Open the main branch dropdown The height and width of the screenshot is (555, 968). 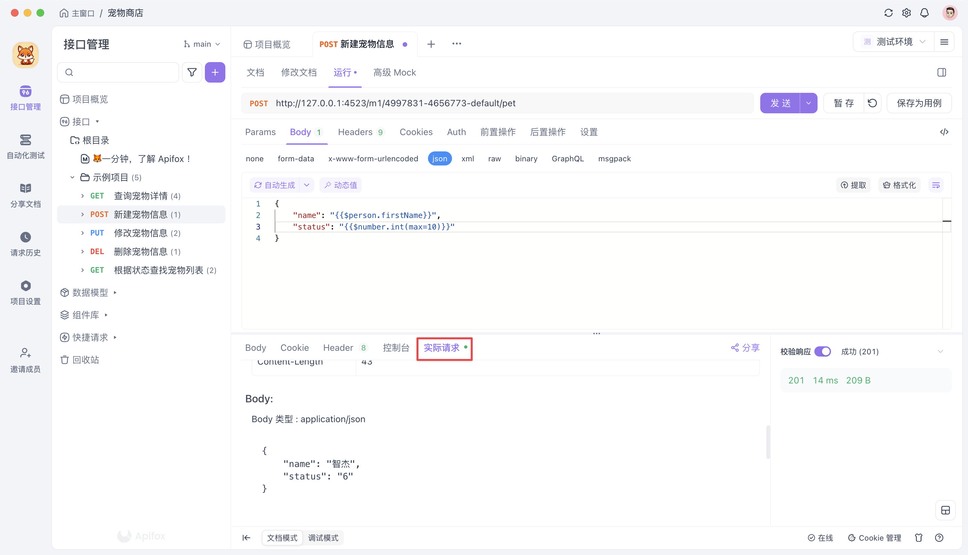[202, 44]
